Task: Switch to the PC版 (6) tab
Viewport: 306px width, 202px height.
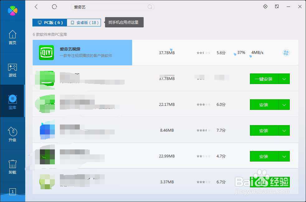Action: click(x=50, y=23)
